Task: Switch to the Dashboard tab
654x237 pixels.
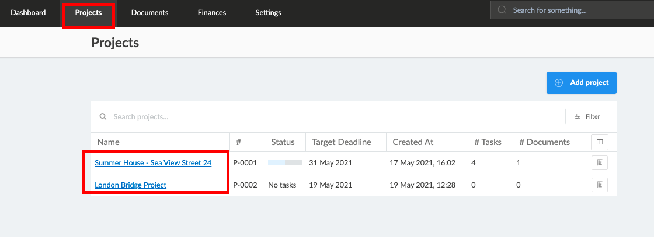Action: coord(29,12)
